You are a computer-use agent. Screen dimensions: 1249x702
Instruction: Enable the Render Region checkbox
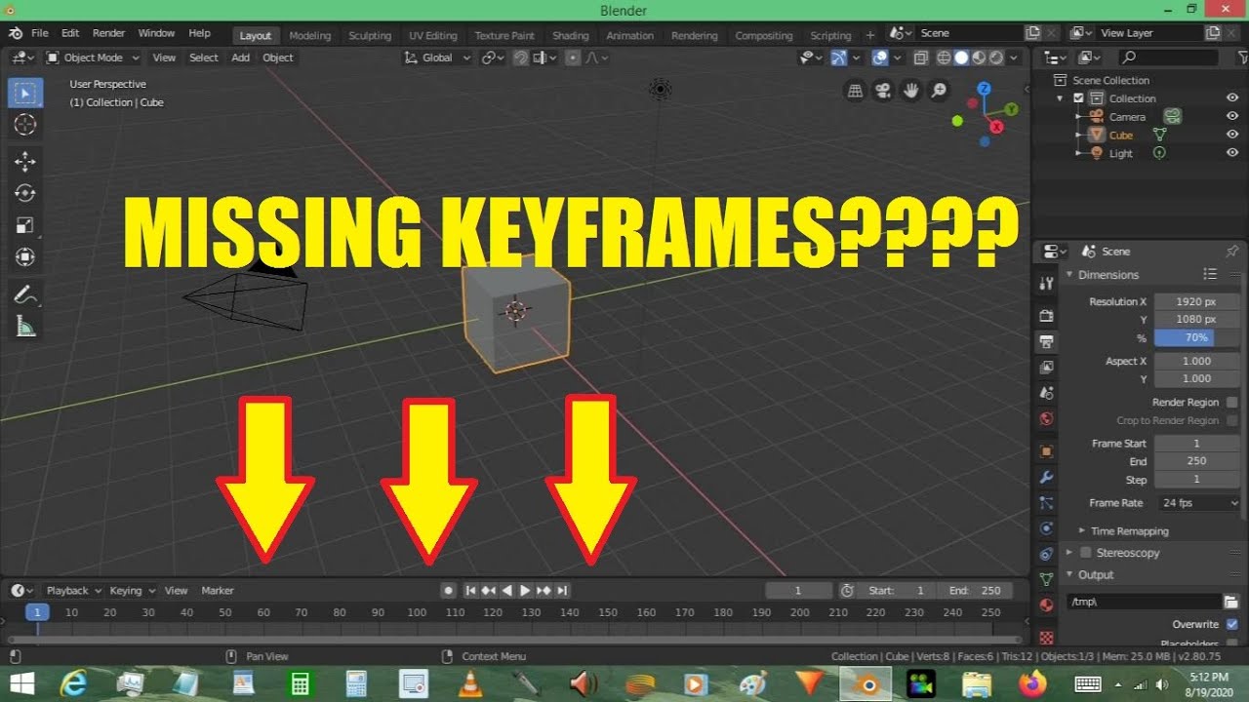pyautogui.click(x=1232, y=402)
